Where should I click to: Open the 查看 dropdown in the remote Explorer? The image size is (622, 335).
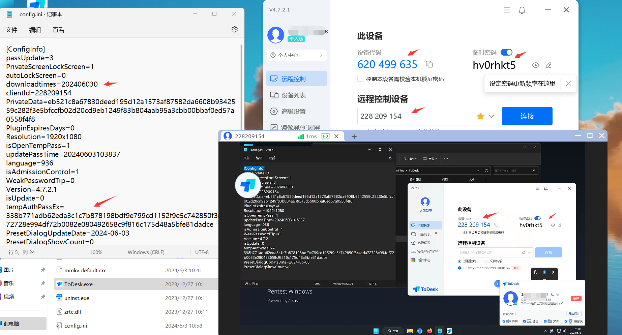coord(430,159)
